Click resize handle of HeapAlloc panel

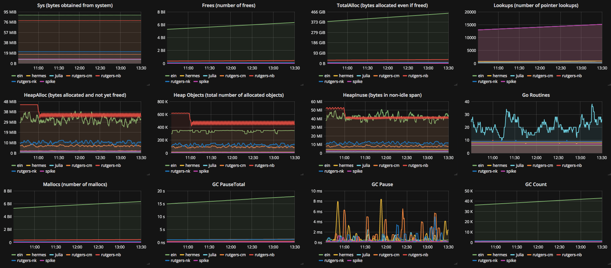click(148, 175)
